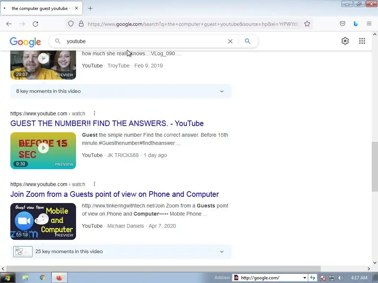The height and width of the screenshot is (283, 378).
Task: Click the Bing extension icon
Action: pyautogui.click(x=355, y=24)
